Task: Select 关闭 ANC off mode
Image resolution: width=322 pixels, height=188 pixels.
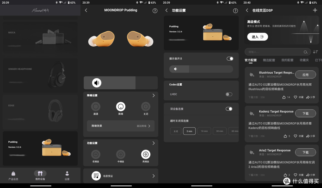Action: [145, 109]
